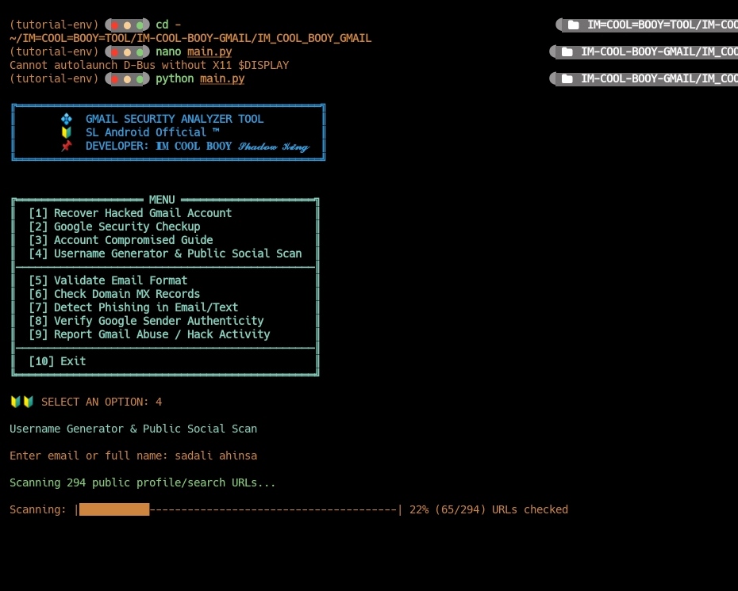Click the folder icon in the second right-side path segment

coord(567,51)
